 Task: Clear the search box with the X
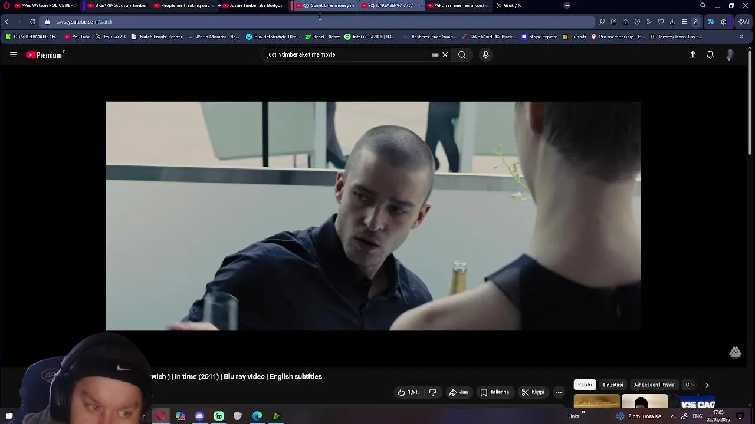coord(445,55)
